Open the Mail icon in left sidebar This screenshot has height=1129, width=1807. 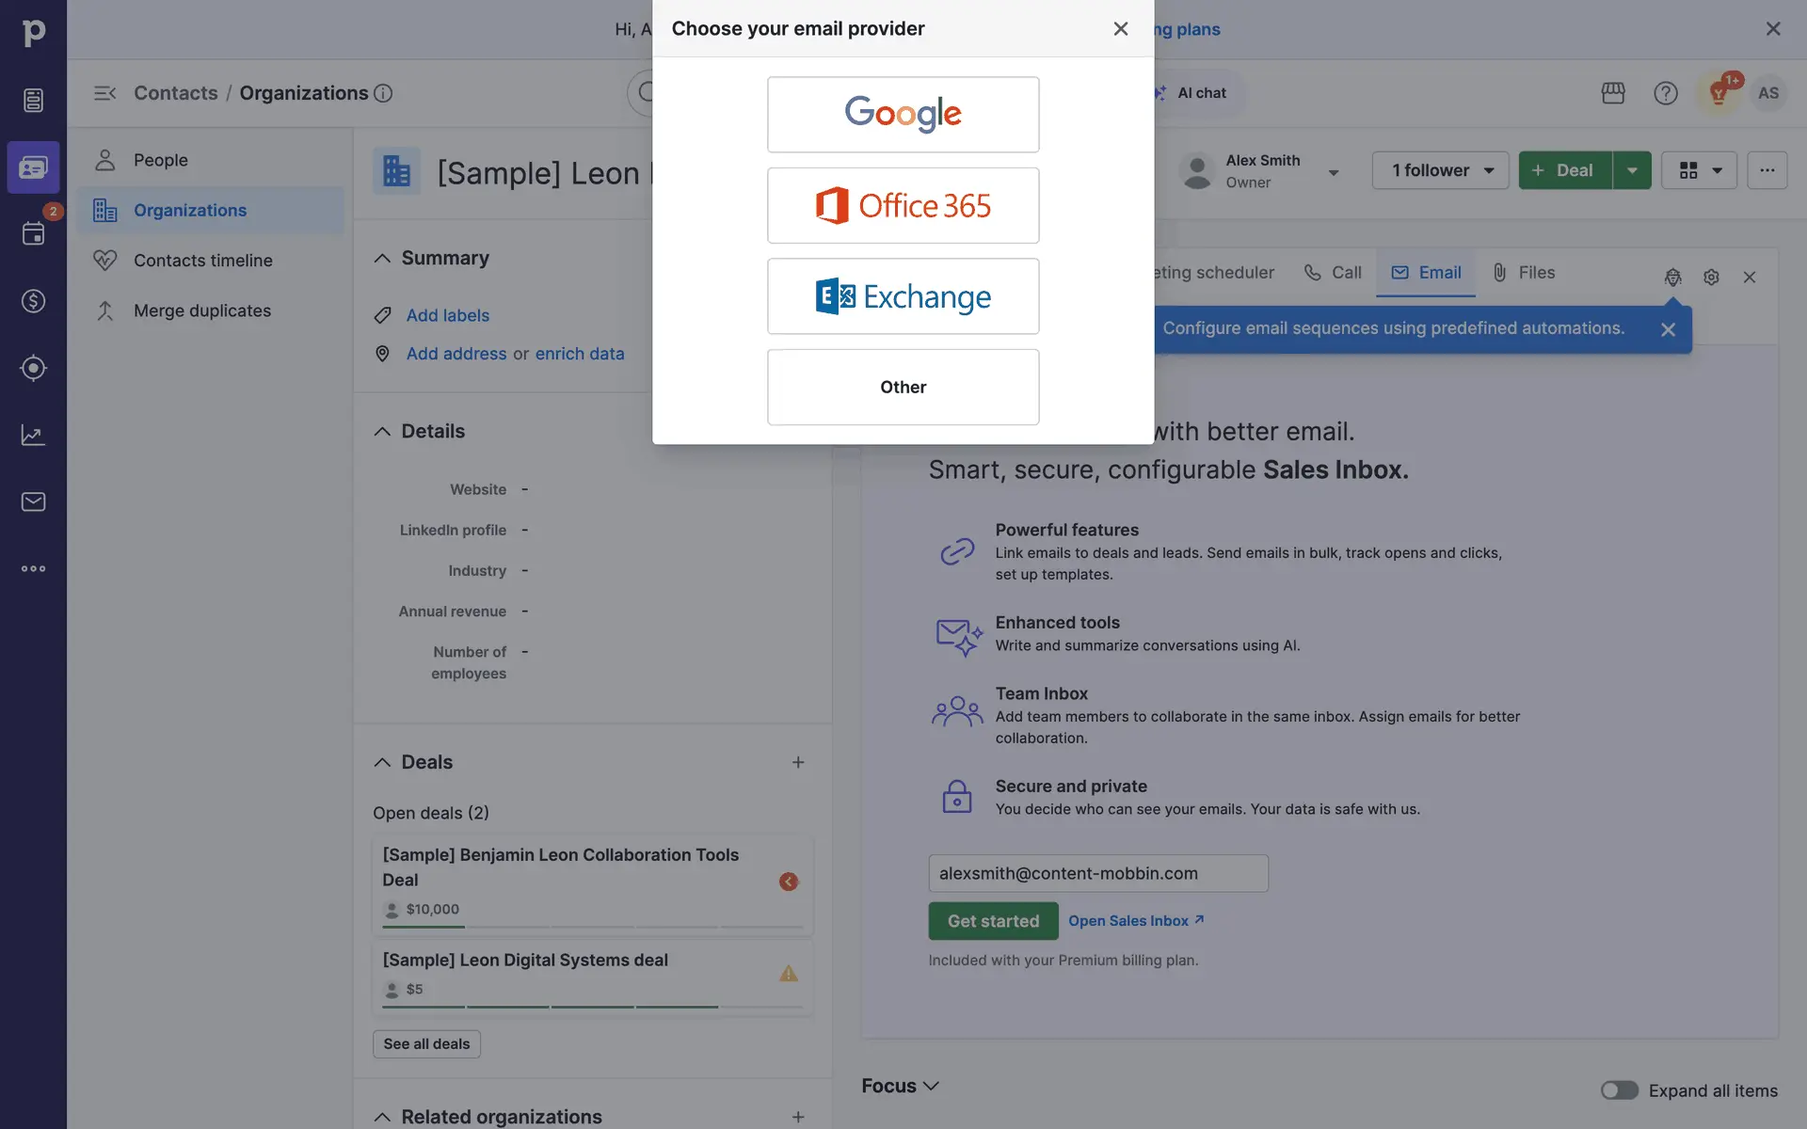33,501
